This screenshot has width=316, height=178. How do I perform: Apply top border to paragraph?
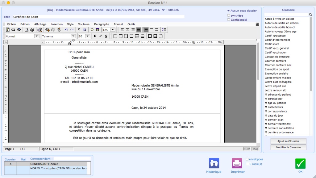tap(121, 36)
